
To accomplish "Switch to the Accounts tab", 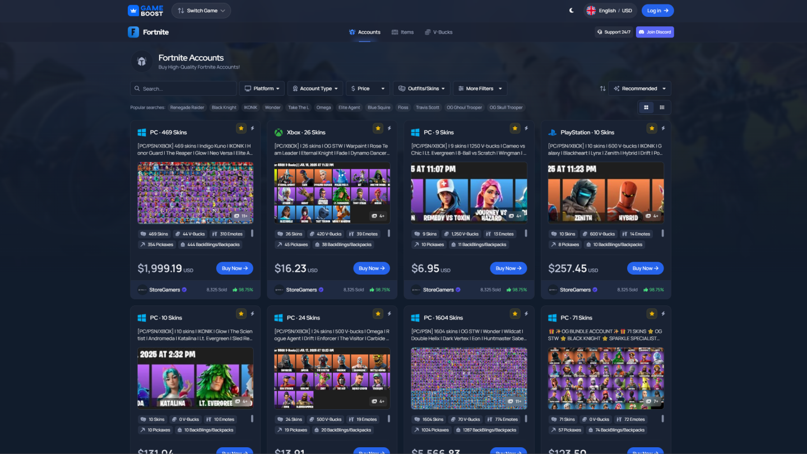I will click(x=365, y=32).
